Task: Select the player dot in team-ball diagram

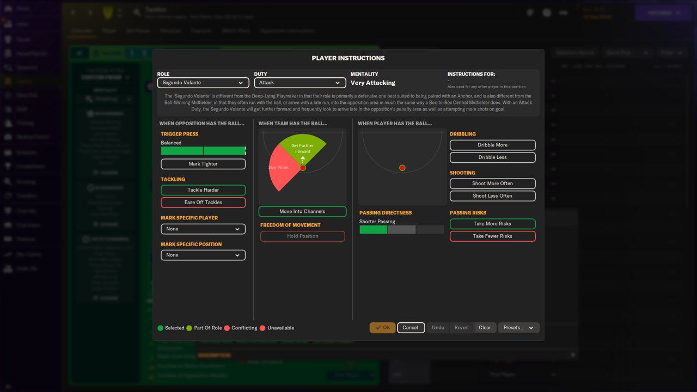Action: pos(303,168)
